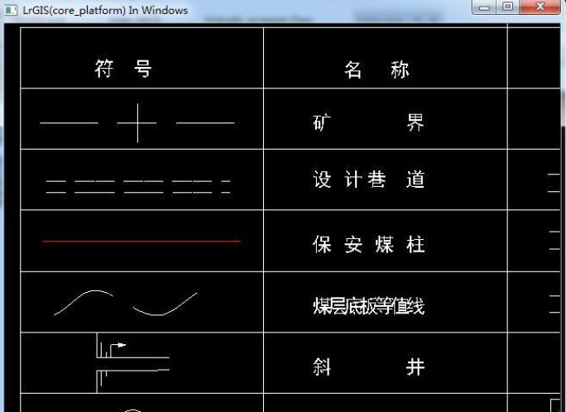This screenshot has width=566, height=412.
Task: Select the cross mark in the 矿界 symbol
Action: (137, 123)
